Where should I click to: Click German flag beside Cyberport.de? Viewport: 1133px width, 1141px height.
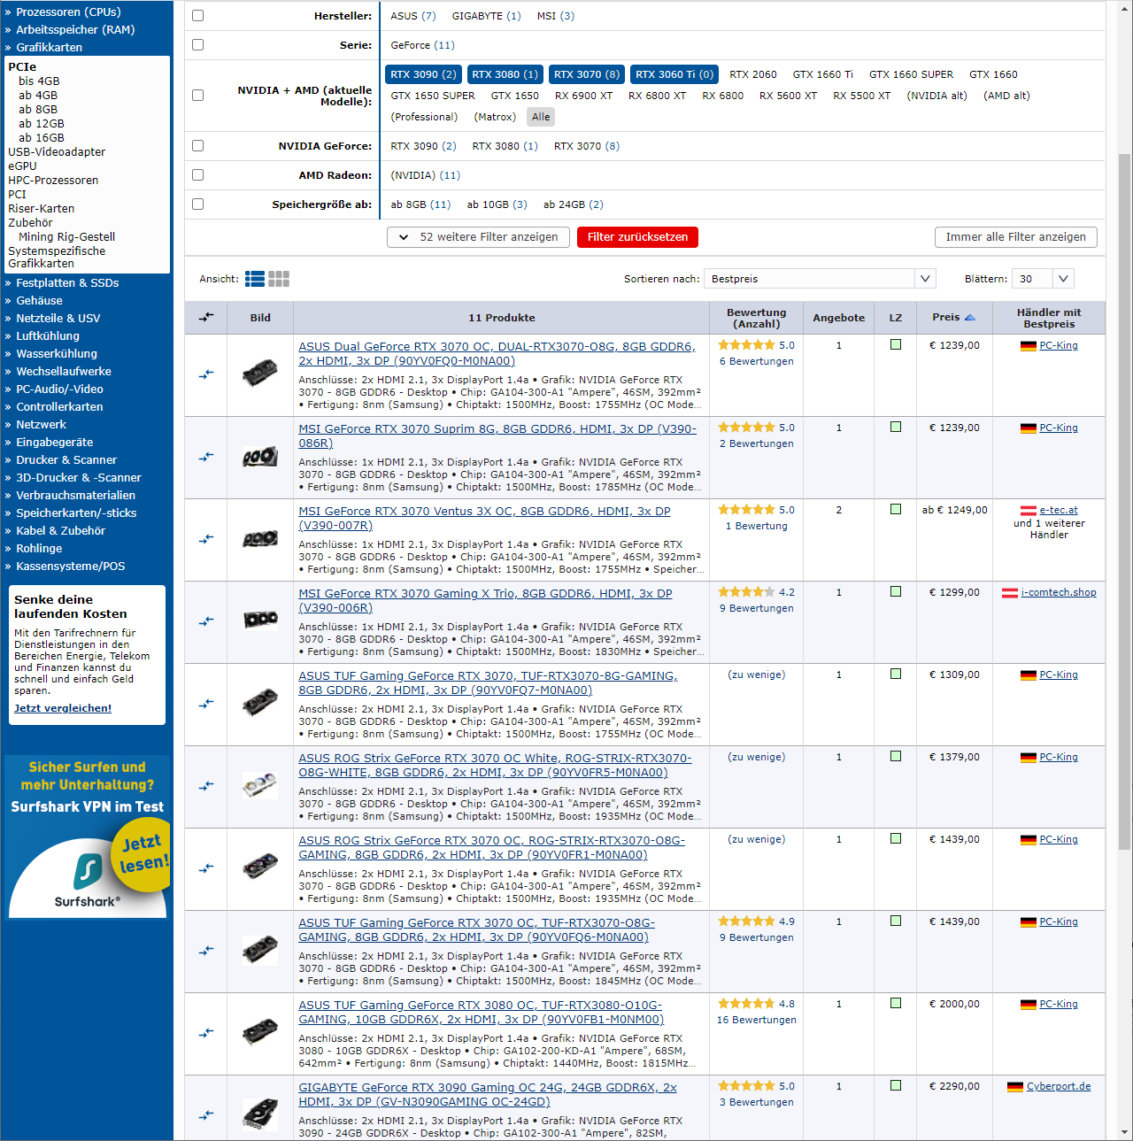point(1015,1087)
